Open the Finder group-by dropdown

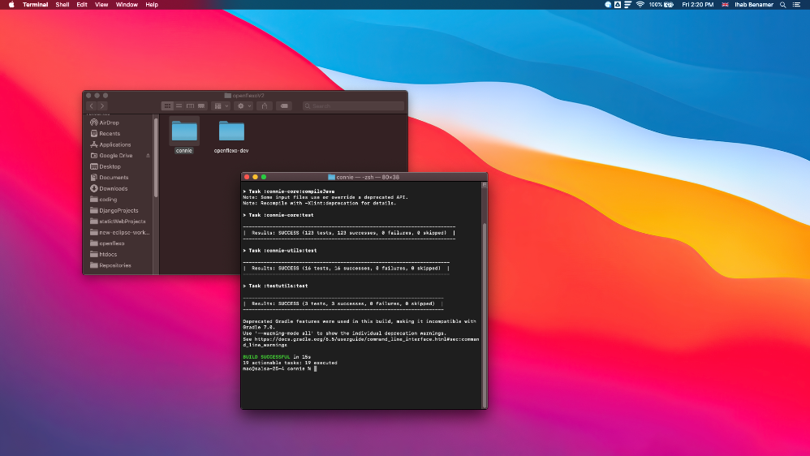pos(221,105)
